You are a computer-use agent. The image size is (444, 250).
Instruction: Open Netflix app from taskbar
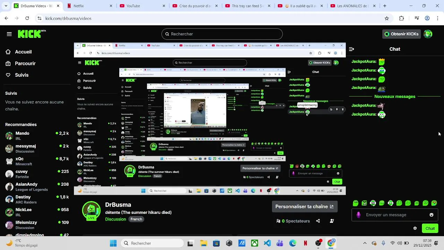click(305, 243)
